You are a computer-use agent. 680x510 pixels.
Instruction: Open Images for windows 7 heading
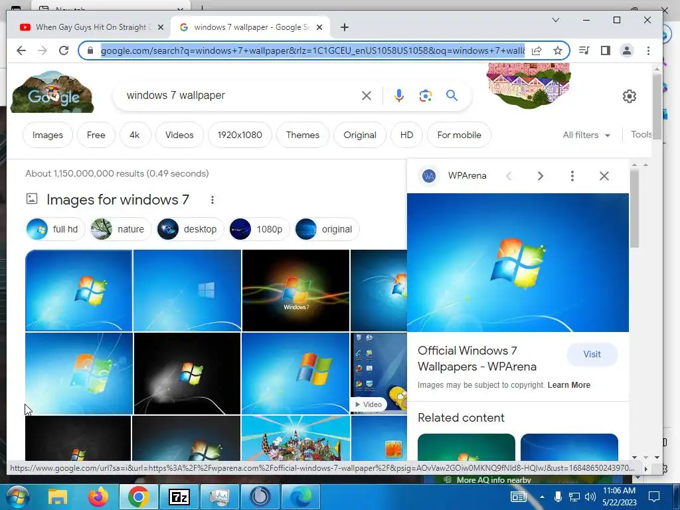pos(118,199)
